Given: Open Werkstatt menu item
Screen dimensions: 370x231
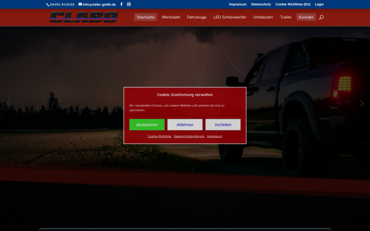Looking at the screenshot, I should pyautogui.click(x=171, y=17).
